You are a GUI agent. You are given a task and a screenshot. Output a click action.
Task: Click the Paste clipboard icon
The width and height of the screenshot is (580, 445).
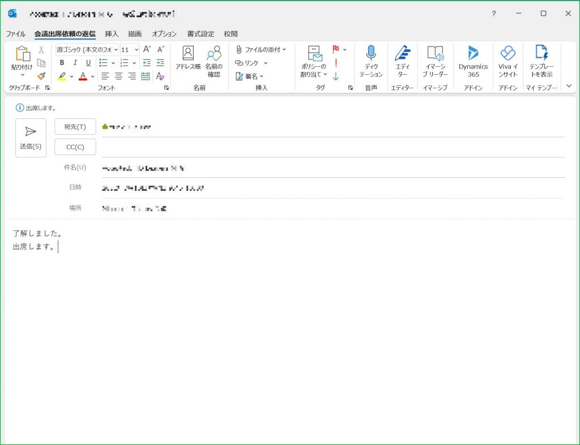[x=22, y=54]
